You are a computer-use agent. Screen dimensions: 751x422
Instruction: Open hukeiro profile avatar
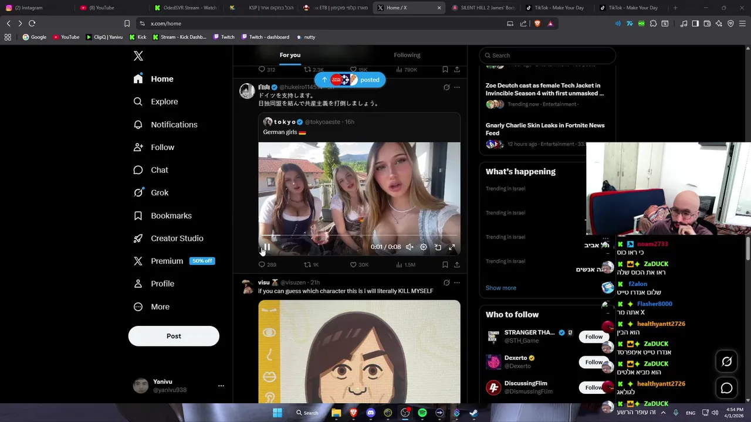point(247,91)
